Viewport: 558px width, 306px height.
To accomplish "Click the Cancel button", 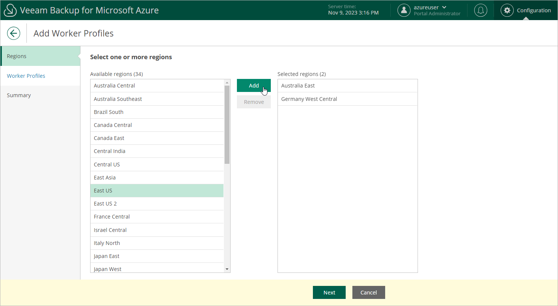I will [x=369, y=293].
